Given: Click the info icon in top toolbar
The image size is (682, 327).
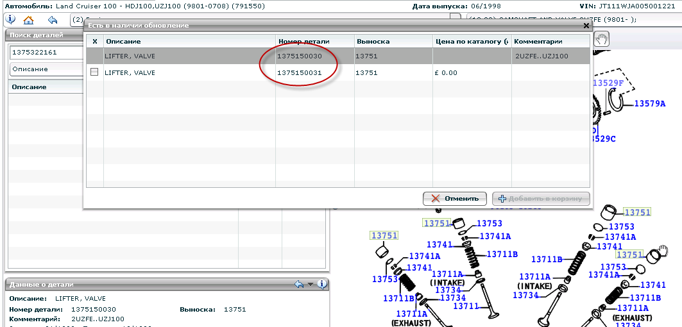Looking at the screenshot, I should (x=10, y=19).
